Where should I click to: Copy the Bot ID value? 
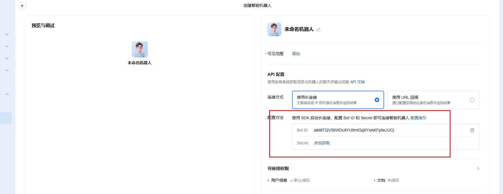point(472,130)
